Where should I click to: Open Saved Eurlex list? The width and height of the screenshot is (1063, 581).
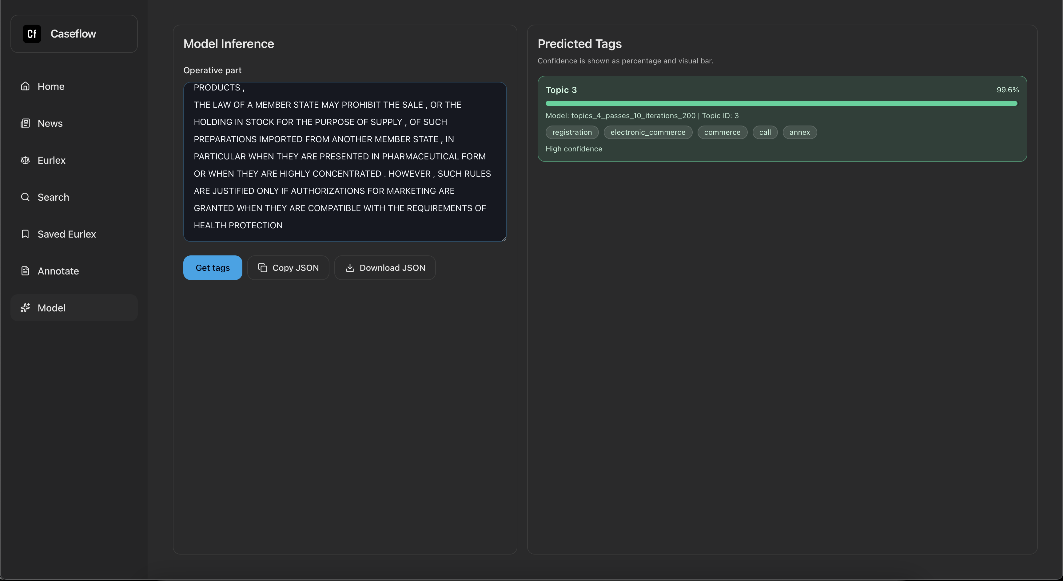pyautogui.click(x=74, y=234)
